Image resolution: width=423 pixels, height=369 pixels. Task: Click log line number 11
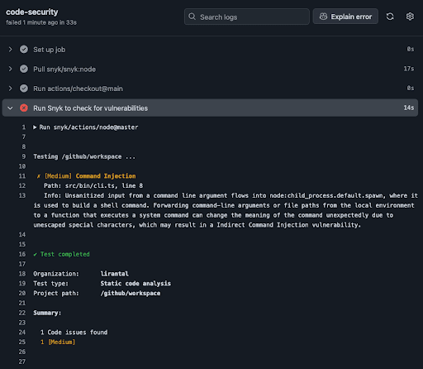tap(22, 176)
